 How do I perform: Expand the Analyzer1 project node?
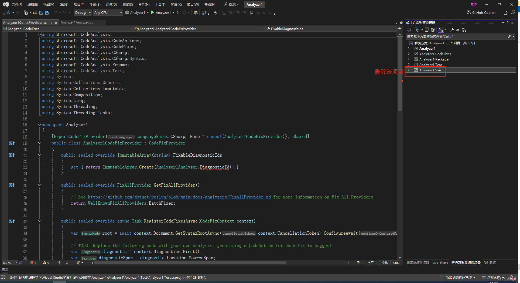409,48
